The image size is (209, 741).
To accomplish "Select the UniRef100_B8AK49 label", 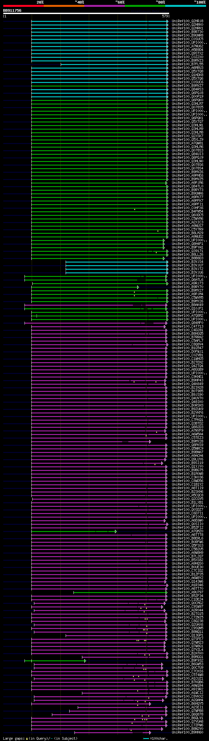I will click(x=187, y=305).
